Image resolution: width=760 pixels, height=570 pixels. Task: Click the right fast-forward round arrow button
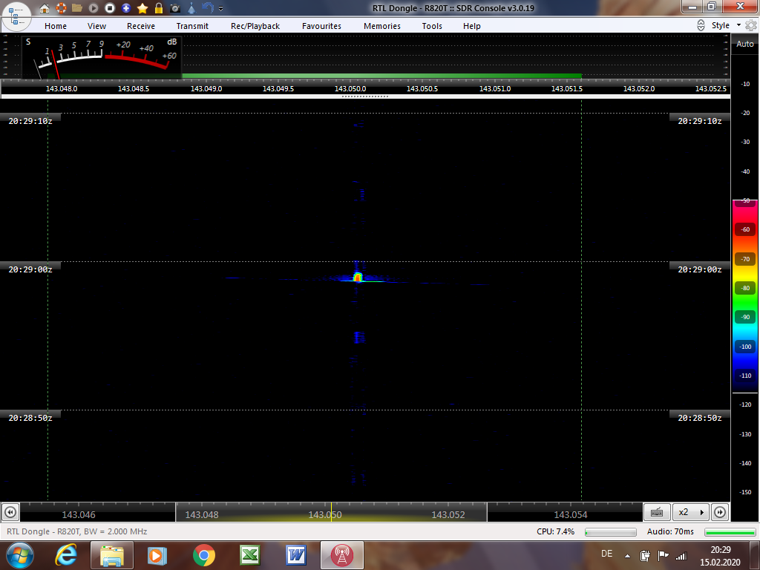[x=720, y=512]
